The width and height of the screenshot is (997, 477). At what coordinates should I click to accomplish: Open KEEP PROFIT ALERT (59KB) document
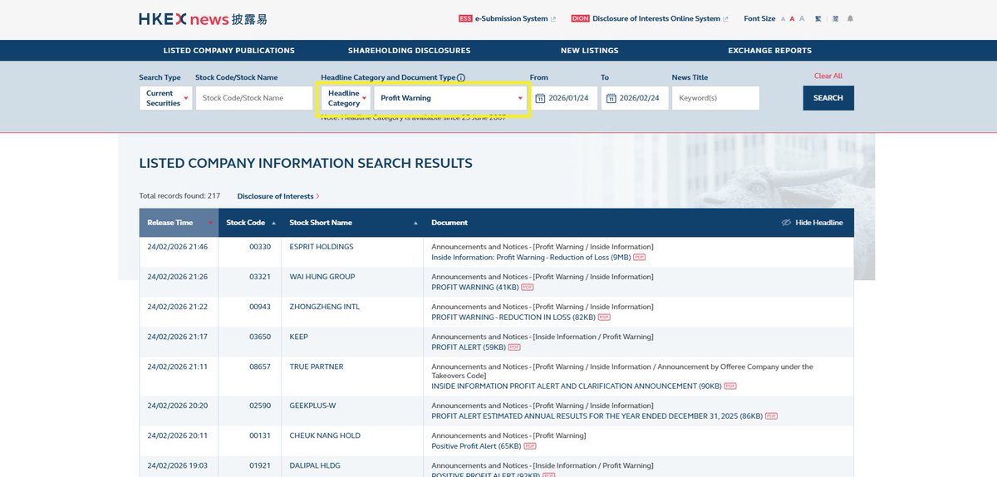point(469,347)
